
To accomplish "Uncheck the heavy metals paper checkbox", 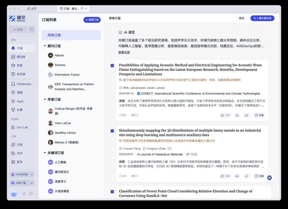I will point(112,131).
